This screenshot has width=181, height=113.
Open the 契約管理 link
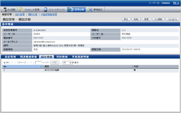[20, 14]
